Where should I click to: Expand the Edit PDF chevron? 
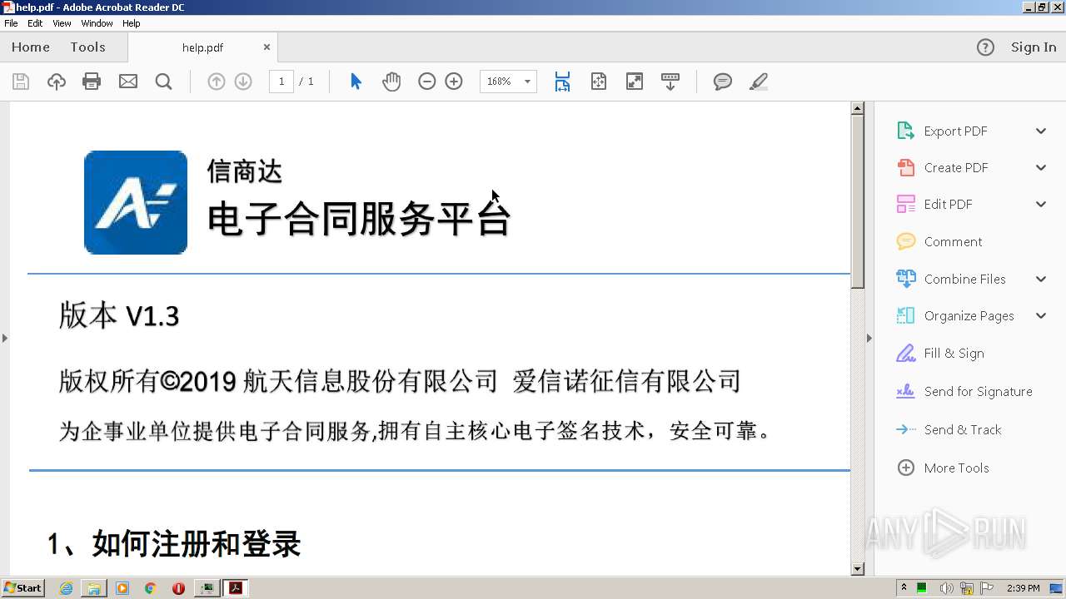pos(1041,204)
